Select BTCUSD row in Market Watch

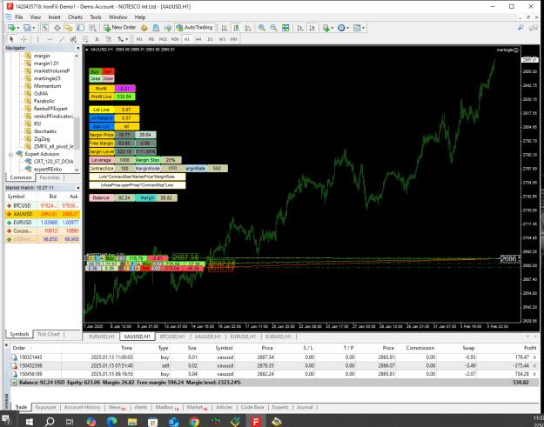coord(43,205)
